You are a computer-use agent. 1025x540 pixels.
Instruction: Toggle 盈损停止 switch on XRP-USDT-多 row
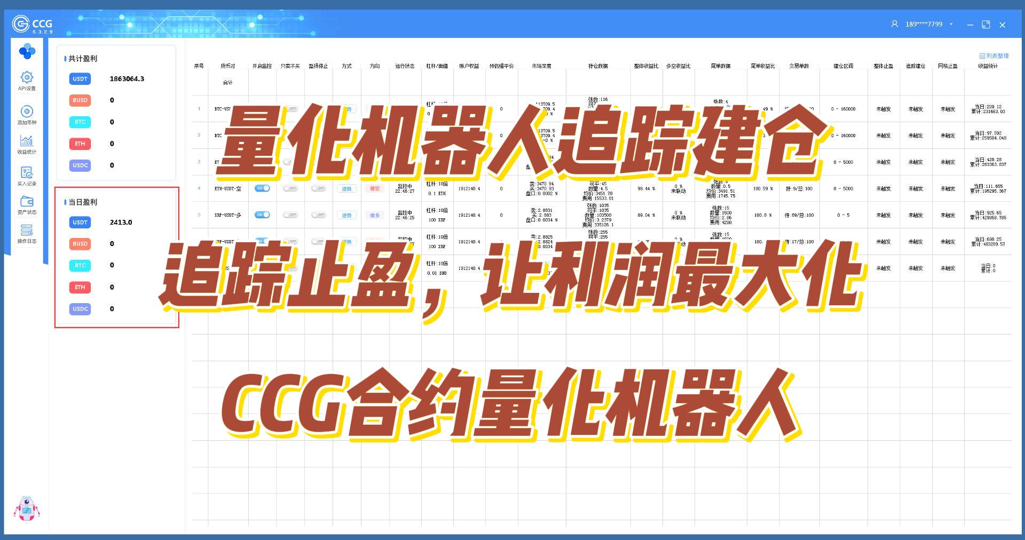coord(318,215)
